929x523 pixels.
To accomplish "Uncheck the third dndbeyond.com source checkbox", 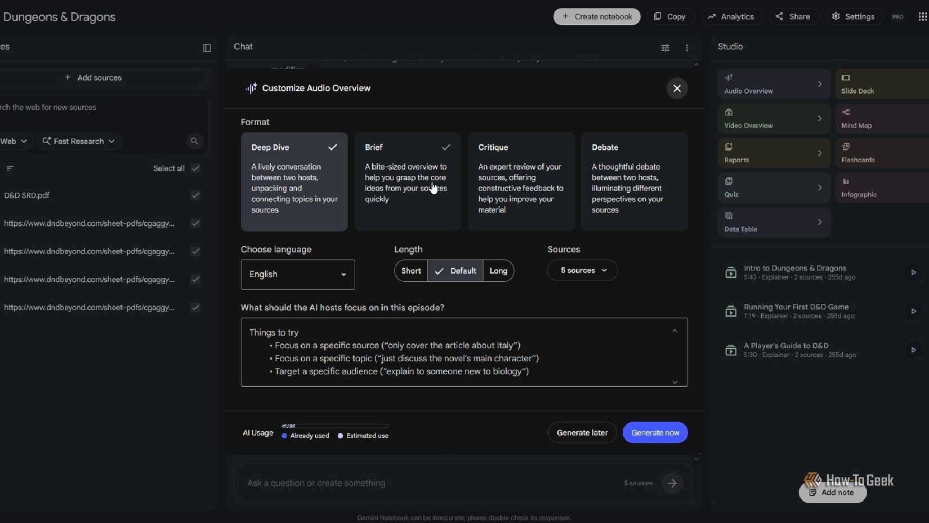I will (195, 279).
